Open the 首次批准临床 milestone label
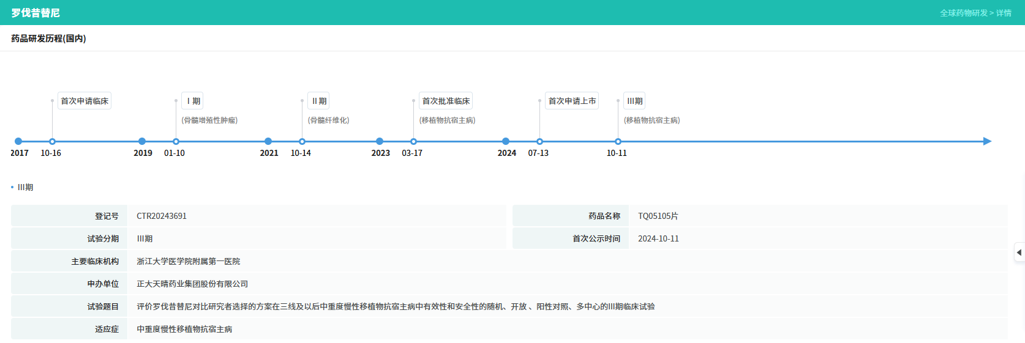 (x=446, y=101)
